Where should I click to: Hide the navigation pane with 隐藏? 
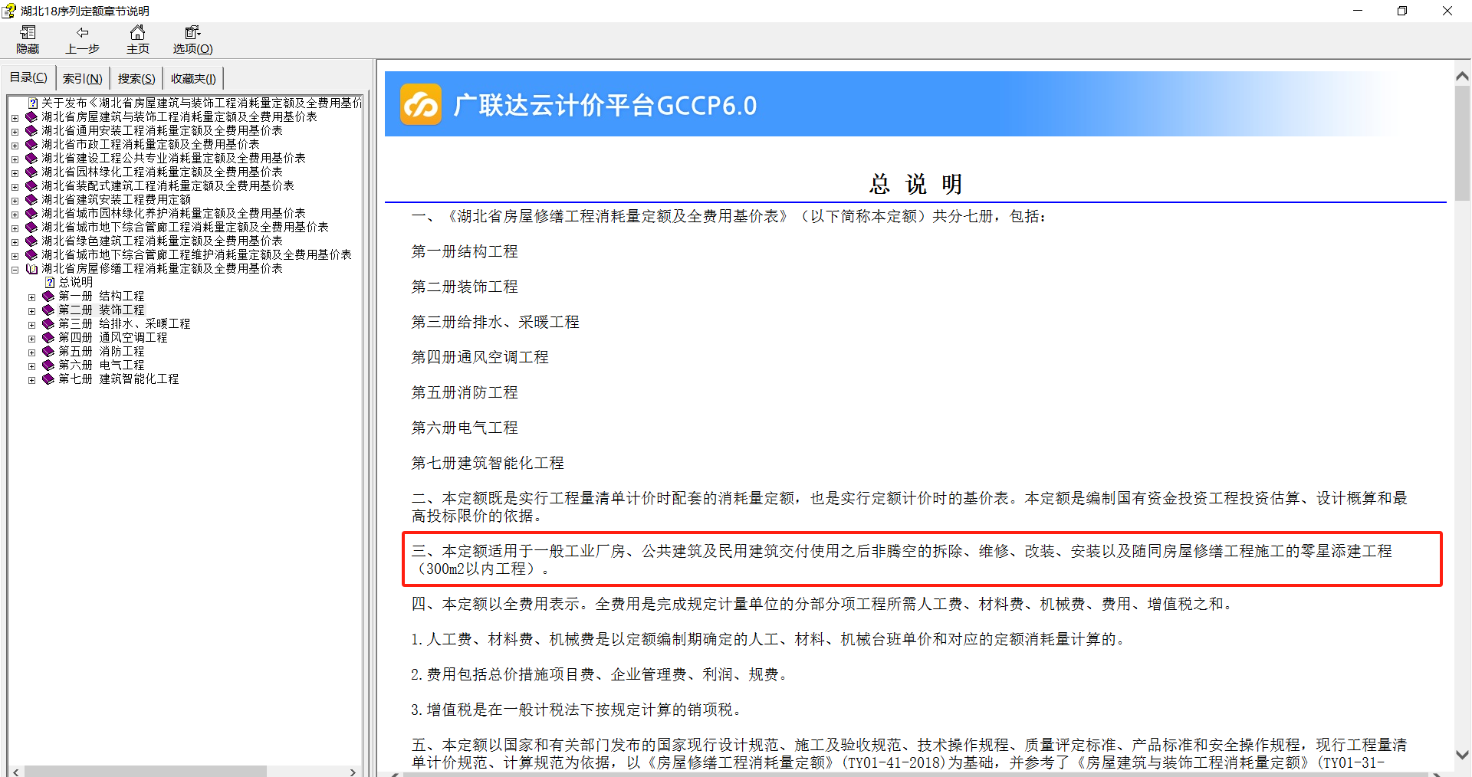click(28, 39)
